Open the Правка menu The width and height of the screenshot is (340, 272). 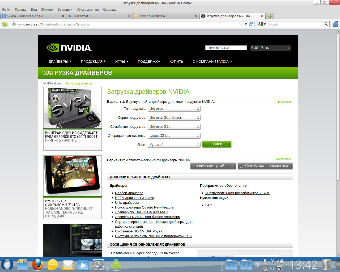(x=21, y=9)
